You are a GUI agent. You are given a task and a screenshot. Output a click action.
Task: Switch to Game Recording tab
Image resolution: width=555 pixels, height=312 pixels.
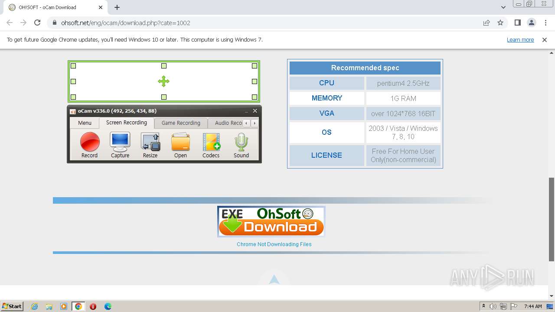click(181, 123)
